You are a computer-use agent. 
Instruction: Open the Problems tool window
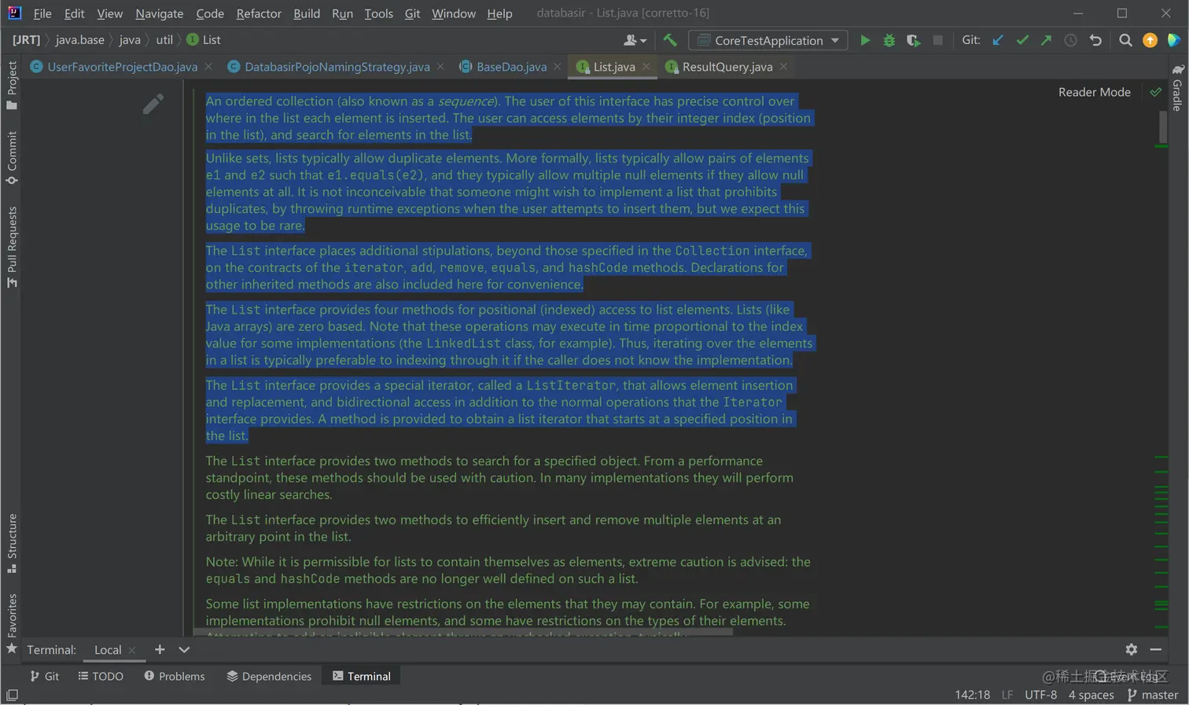tap(175, 676)
